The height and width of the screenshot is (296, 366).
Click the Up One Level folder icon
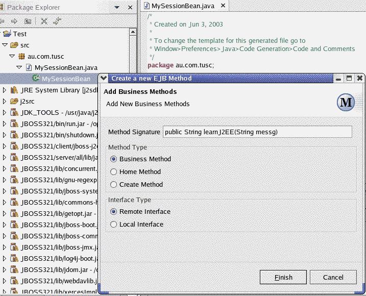tap(28, 21)
